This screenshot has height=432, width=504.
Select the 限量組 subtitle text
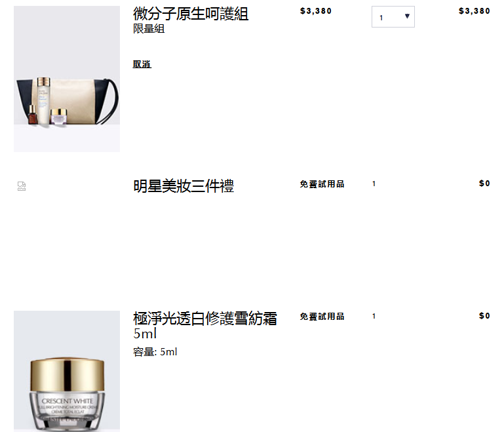click(149, 29)
